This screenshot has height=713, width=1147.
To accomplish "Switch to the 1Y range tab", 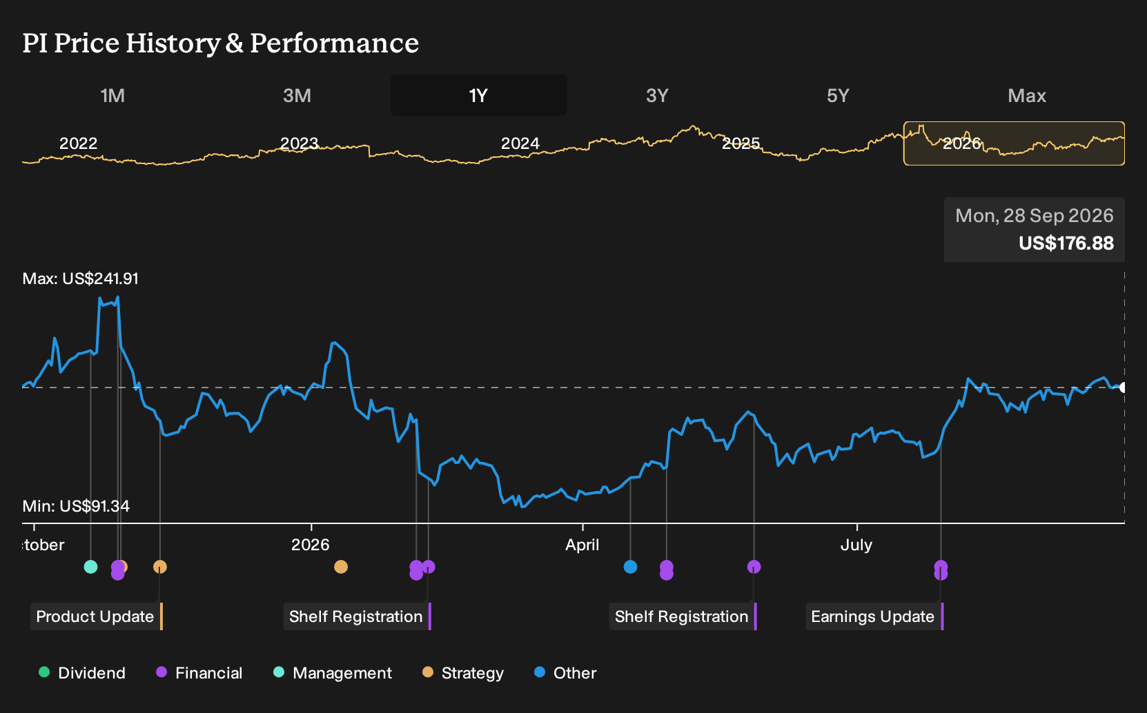I will [479, 95].
